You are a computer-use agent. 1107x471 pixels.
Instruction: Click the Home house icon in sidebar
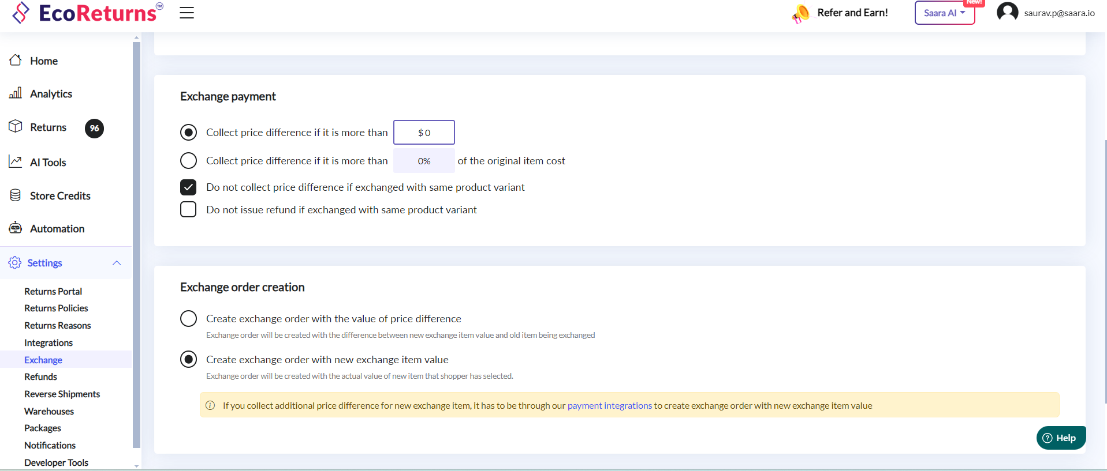[16, 61]
